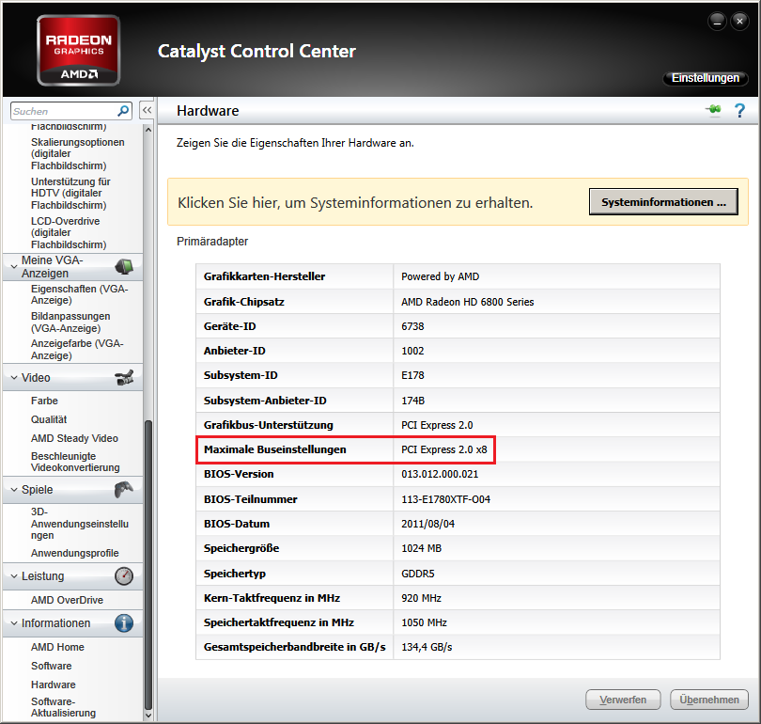761x724 pixels.
Task: Select Speichertyp value GDDR5
Action: [x=417, y=574]
